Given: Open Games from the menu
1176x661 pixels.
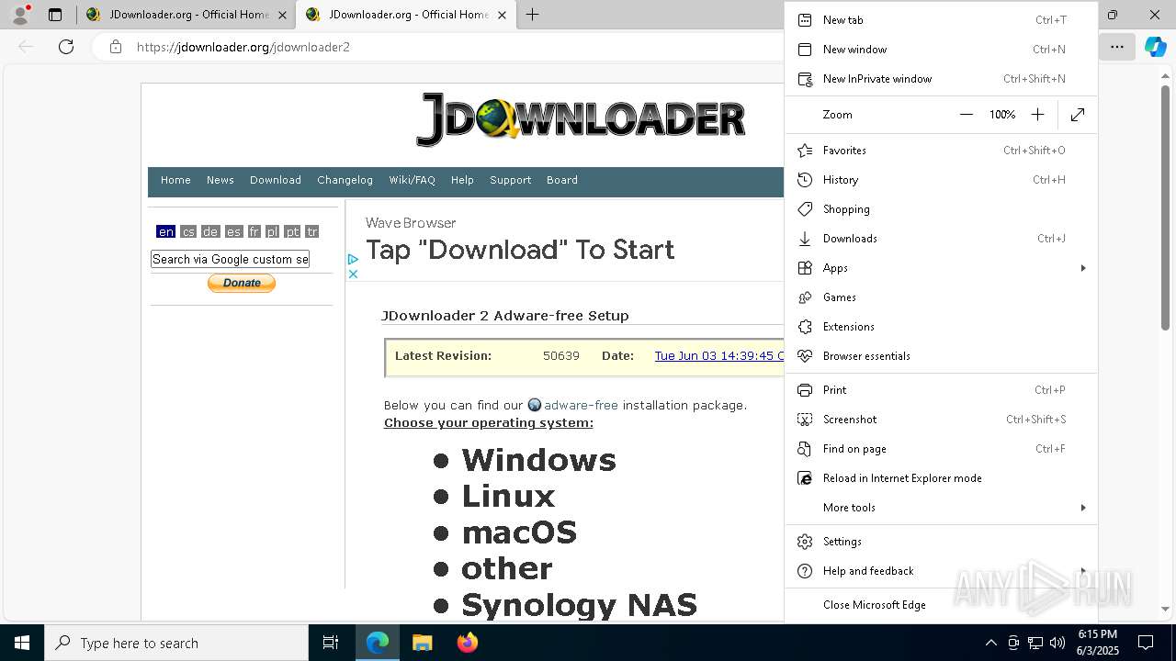Looking at the screenshot, I should point(941,297).
